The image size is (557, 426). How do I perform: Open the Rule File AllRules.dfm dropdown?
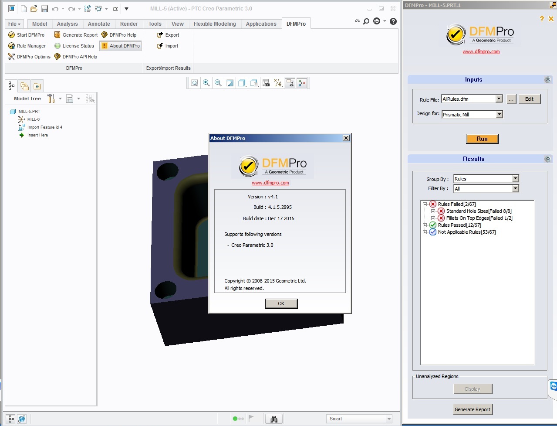click(x=499, y=99)
